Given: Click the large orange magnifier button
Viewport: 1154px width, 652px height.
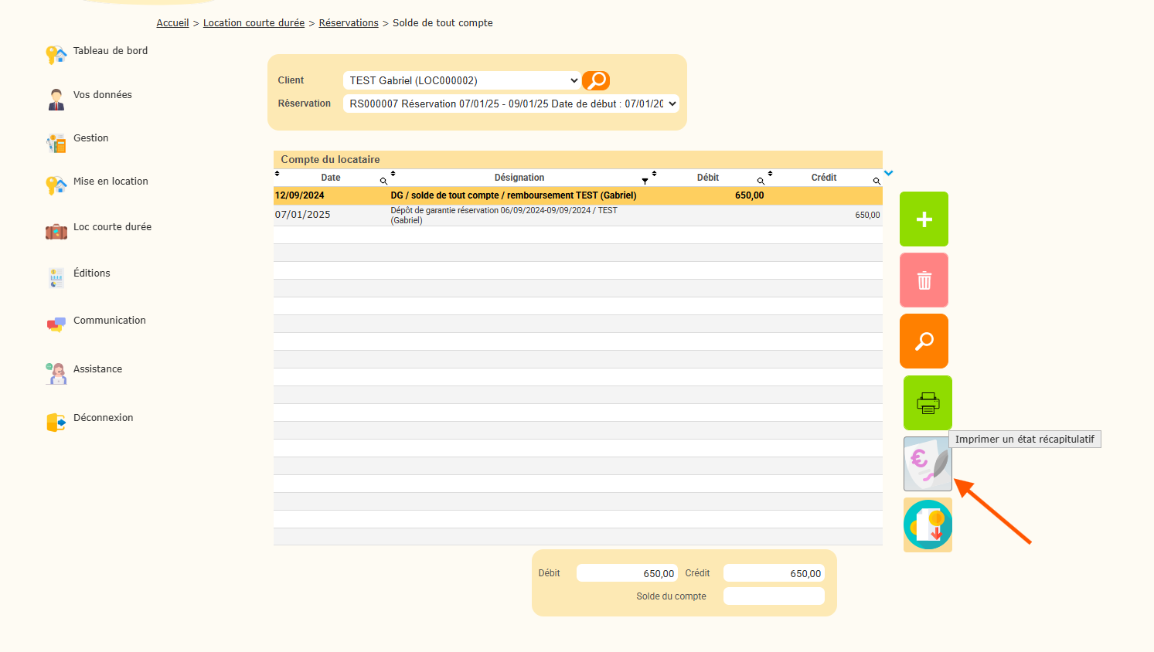Looking at the screenshot, I should (x=924, y=341).
